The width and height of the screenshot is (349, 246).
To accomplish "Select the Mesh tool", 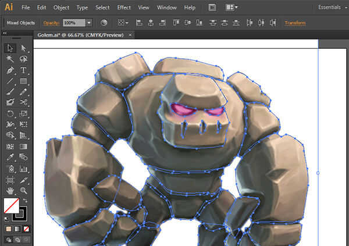I will coord(10,147).
